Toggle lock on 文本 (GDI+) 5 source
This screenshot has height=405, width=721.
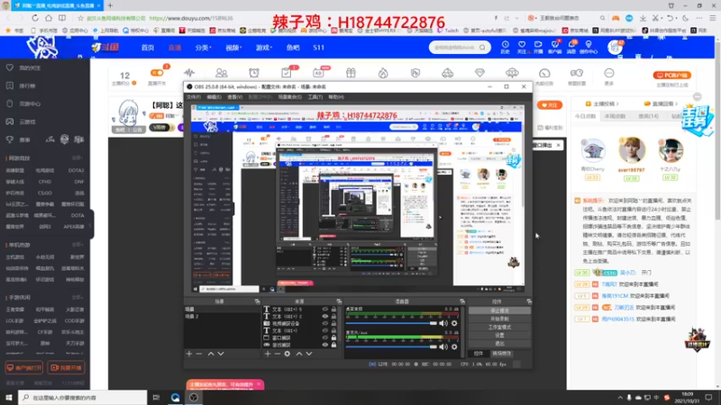pos(333,310)
